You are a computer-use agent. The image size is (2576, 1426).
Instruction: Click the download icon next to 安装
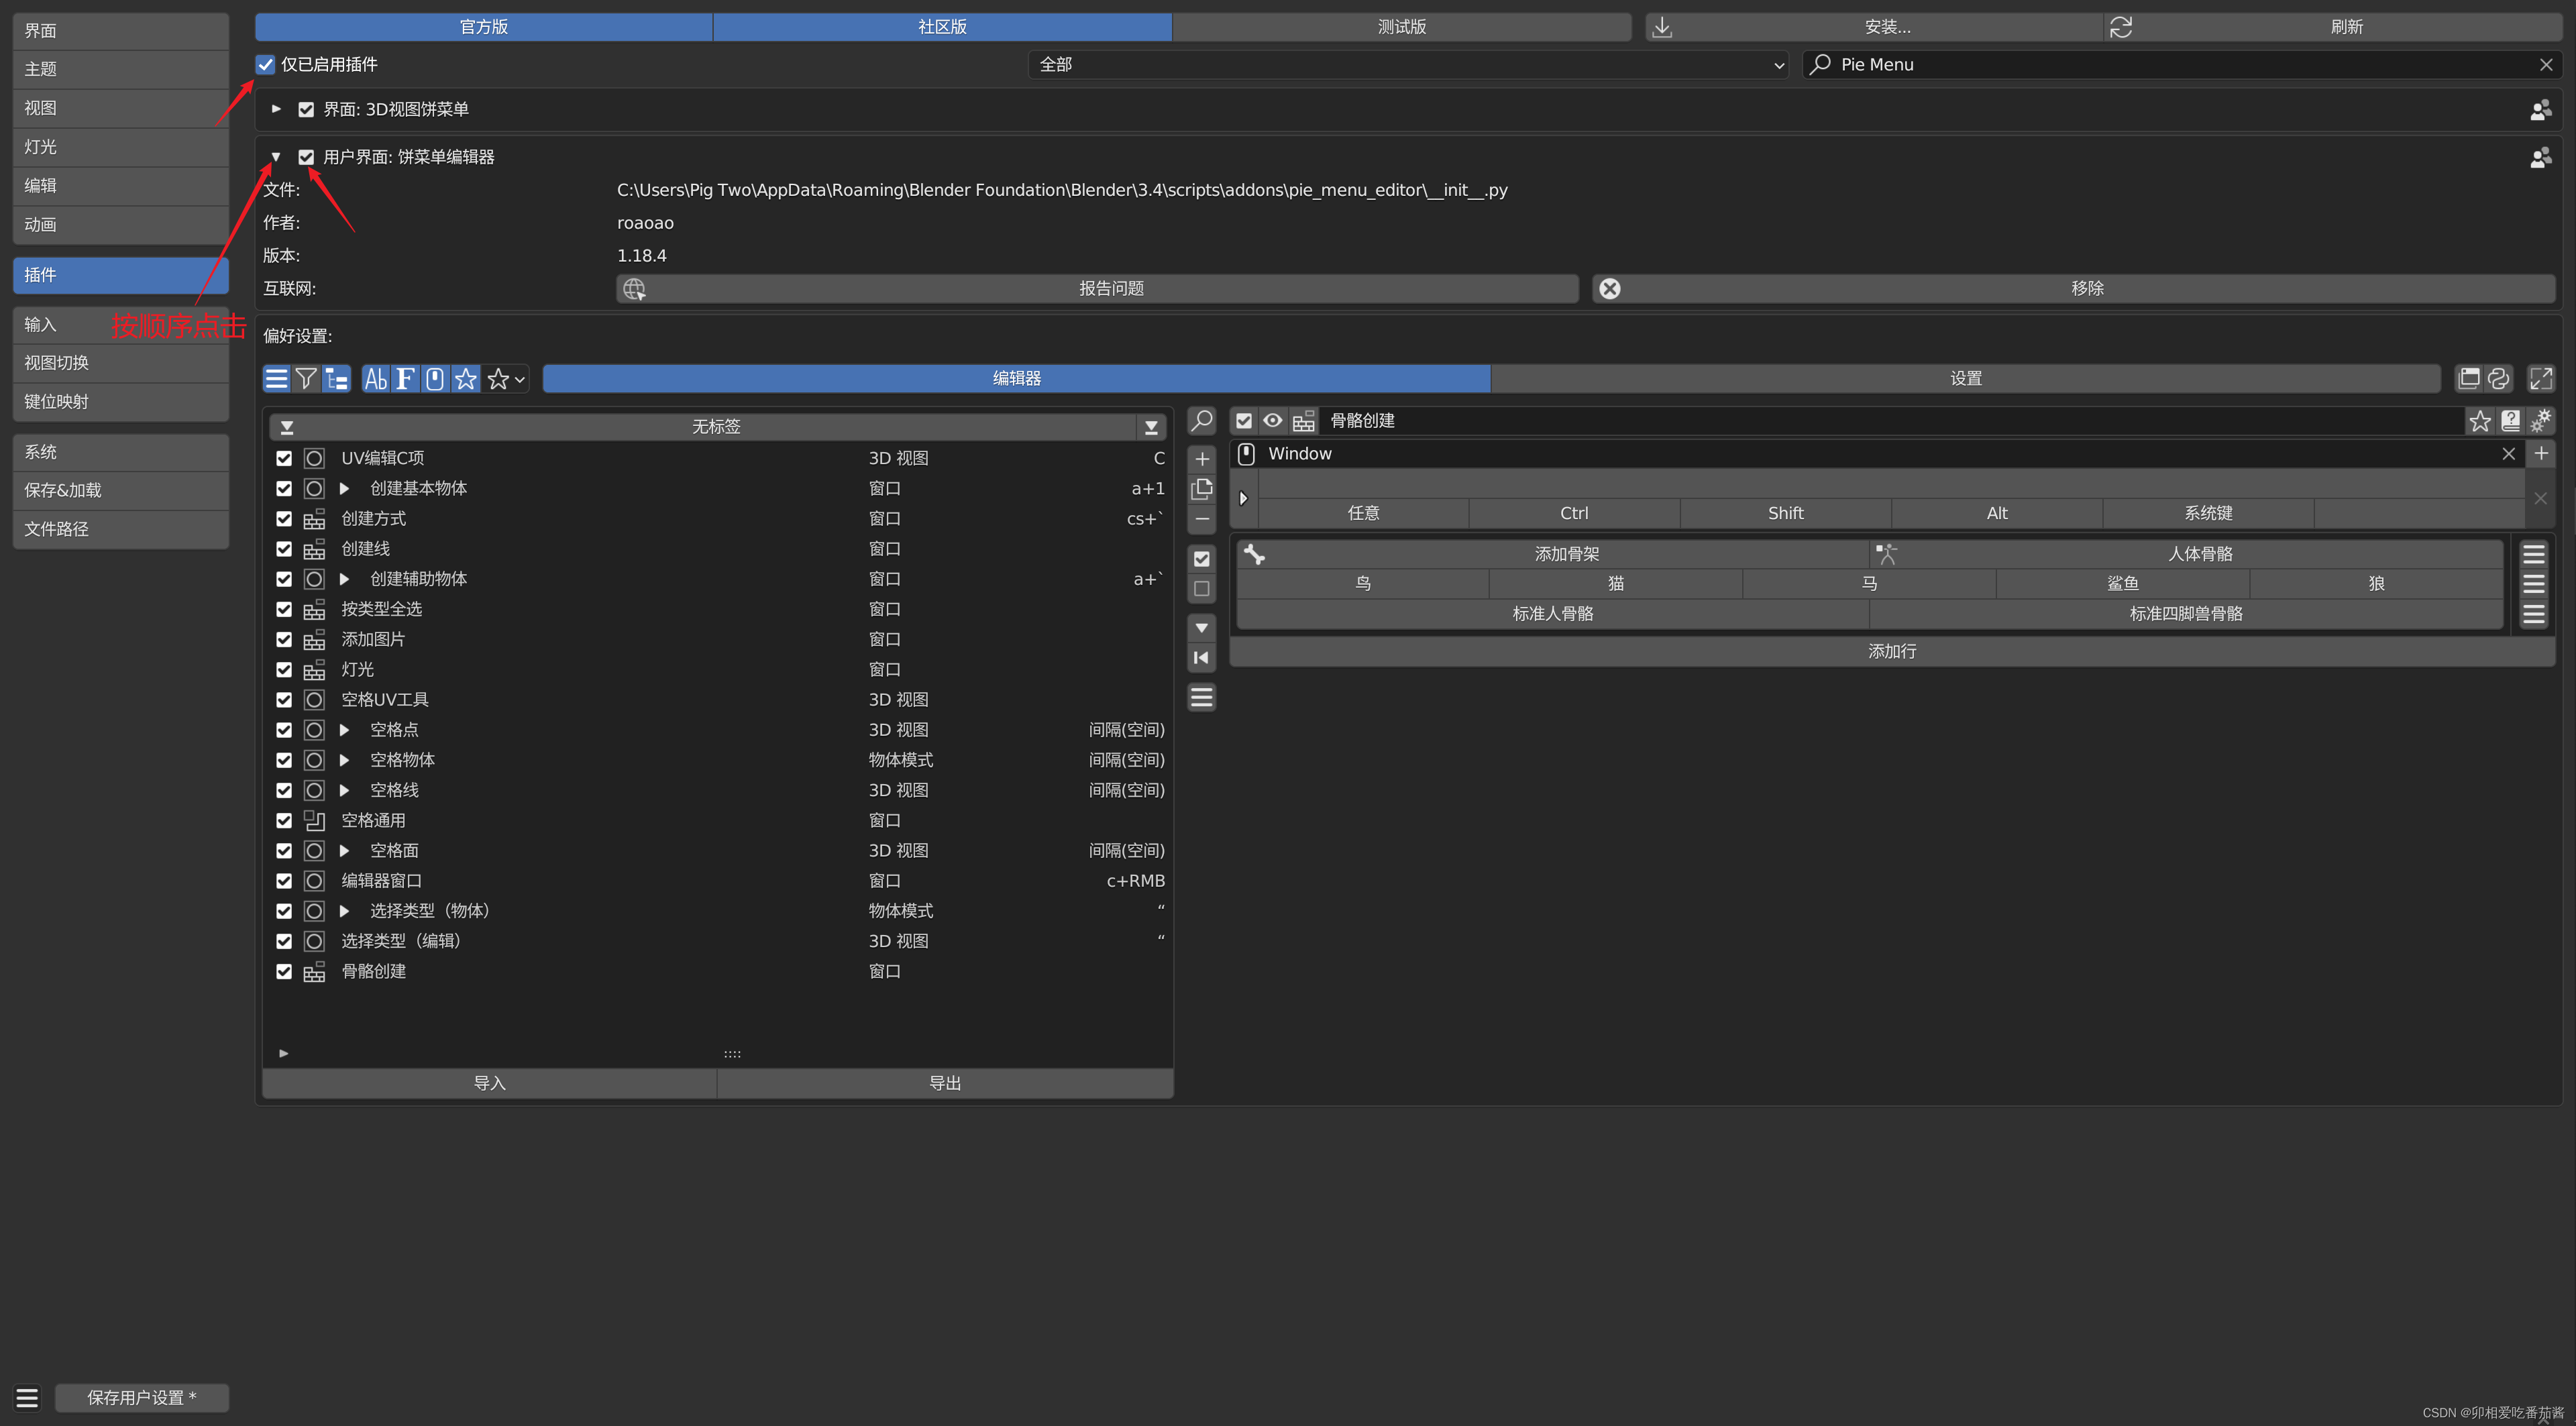(x=1662, y=27)
